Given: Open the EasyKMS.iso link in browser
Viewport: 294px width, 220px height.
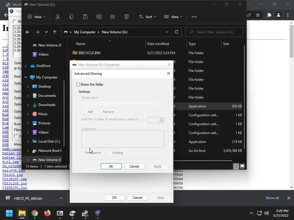Looking at the screenshot, I should tap(13, 170).
